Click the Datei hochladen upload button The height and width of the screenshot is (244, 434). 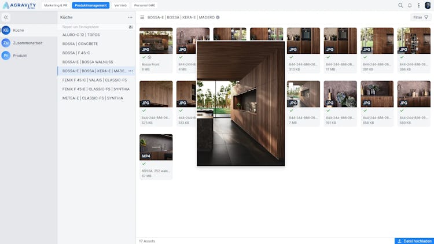(414, 241)
